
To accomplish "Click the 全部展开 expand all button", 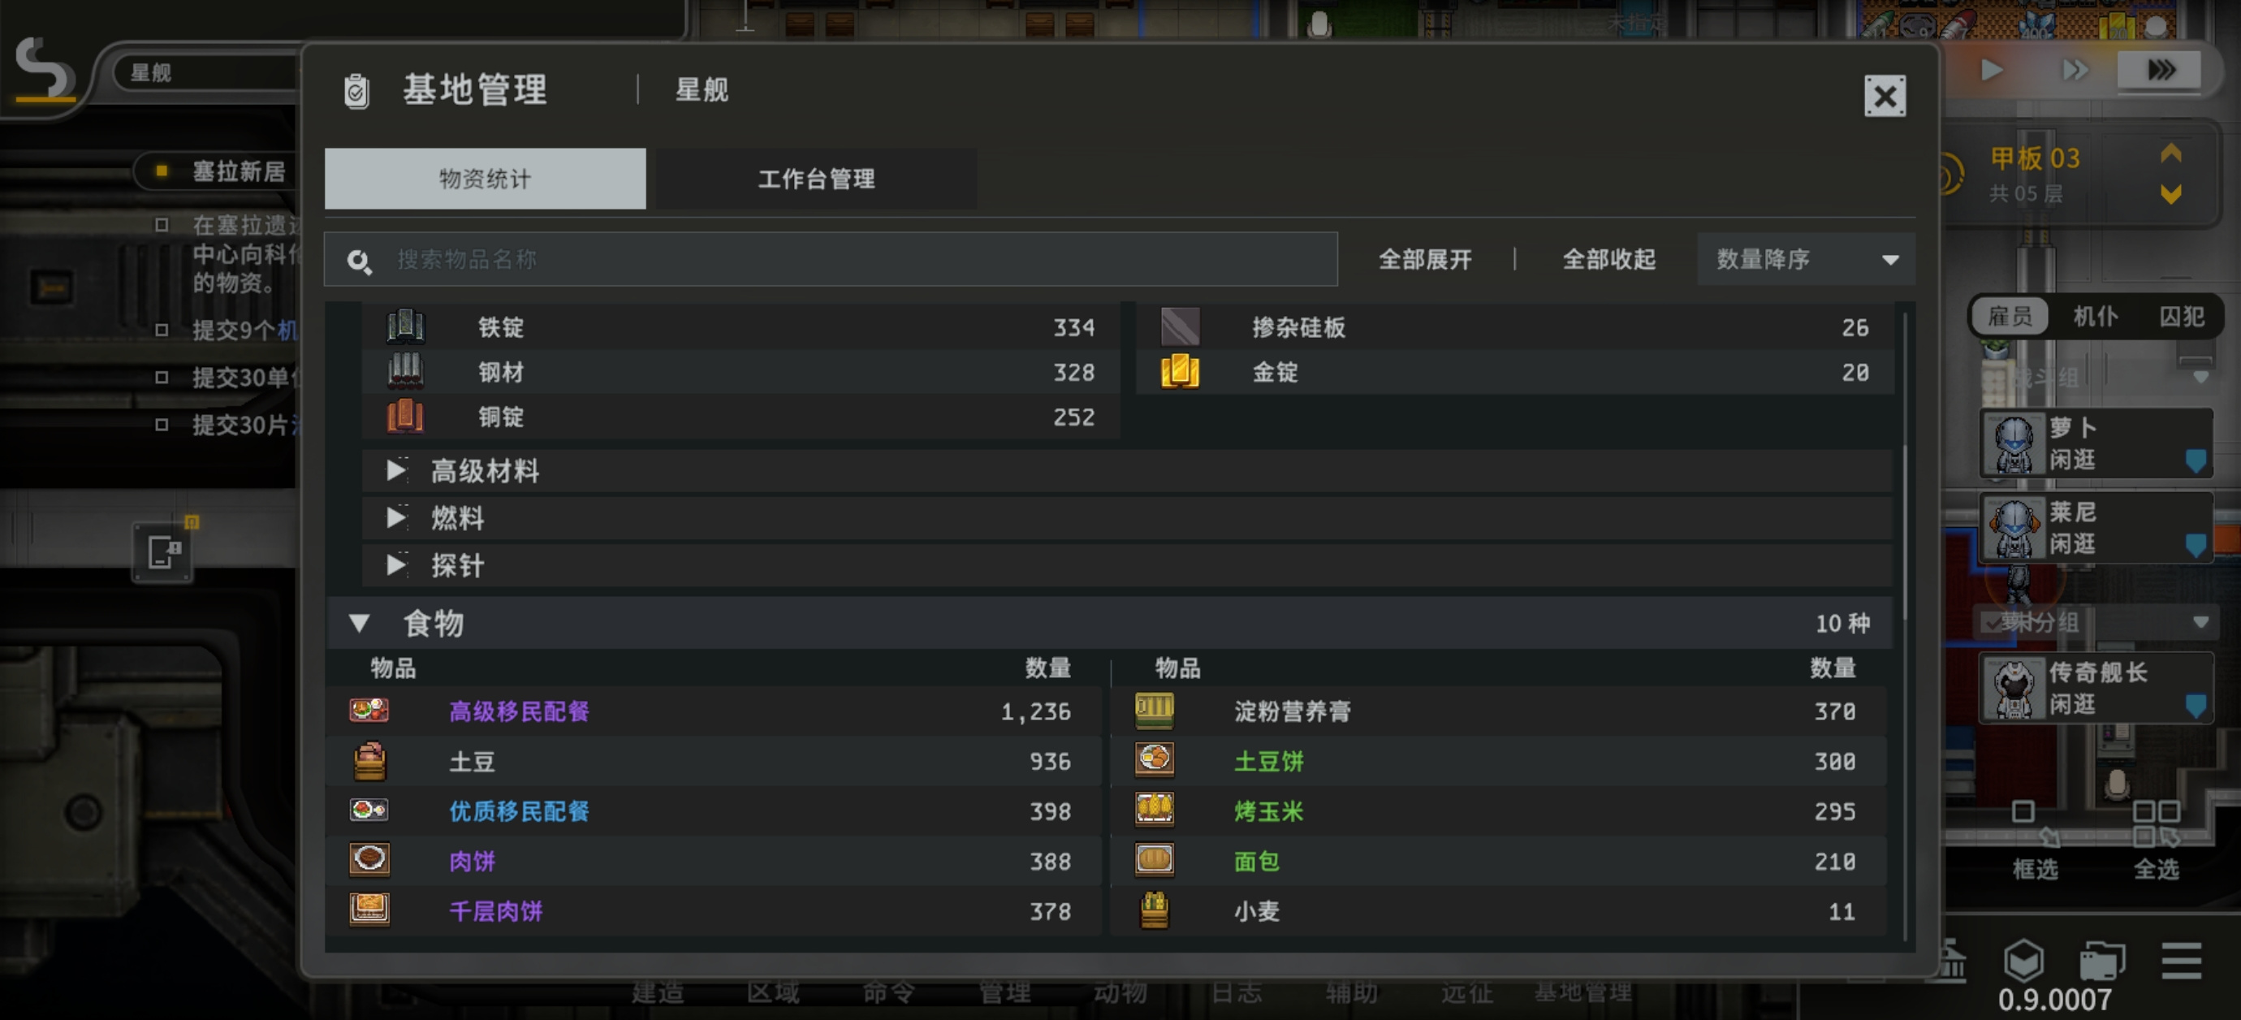I will coord(1425,259).
